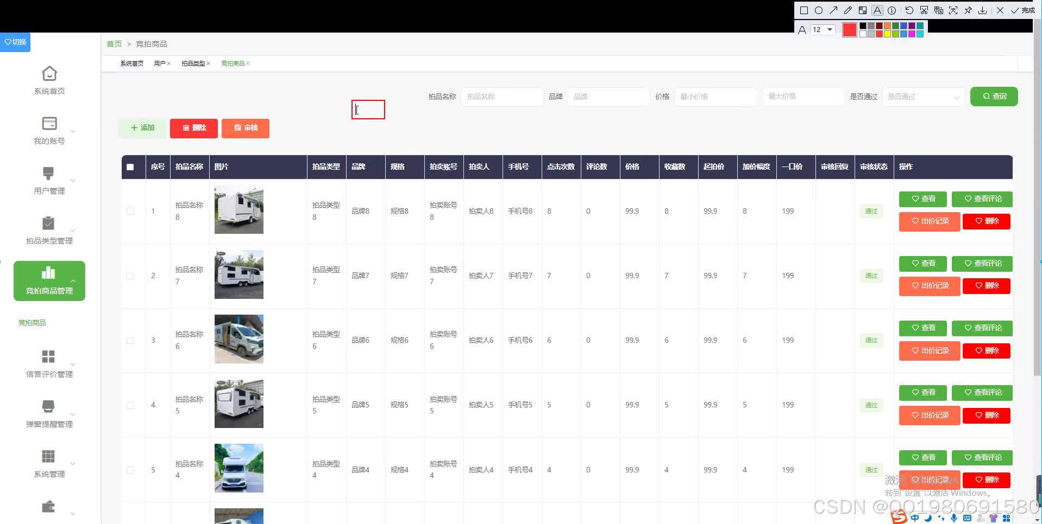Click 删除 for 拍品名称5 row
The image size is (1042, 524).
click(x=987, y=416)
